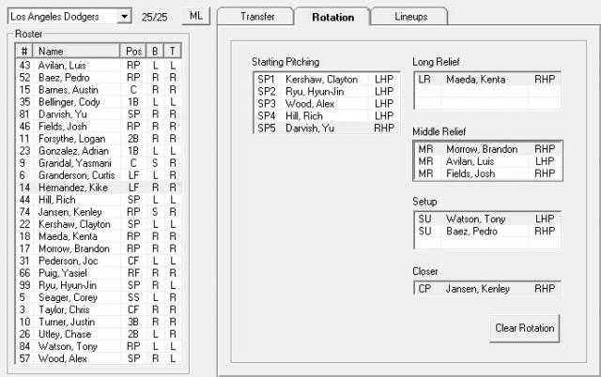Viewport: 601px width, 377px height.
Task: Sort roster by Name column header
Action: 77,51
